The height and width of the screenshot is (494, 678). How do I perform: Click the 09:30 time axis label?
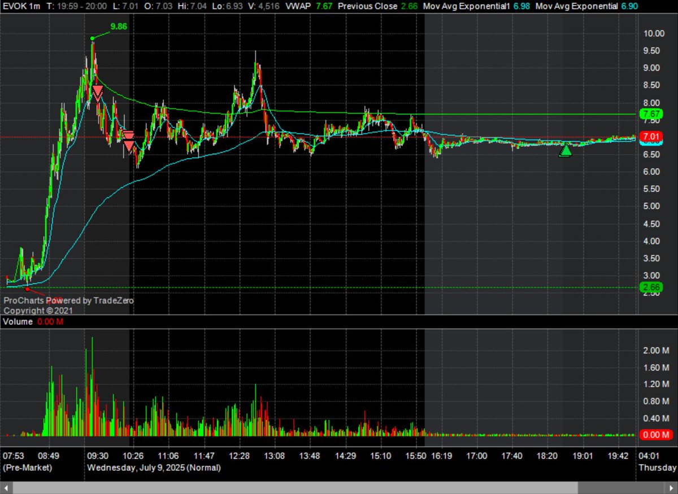point(98,456)
